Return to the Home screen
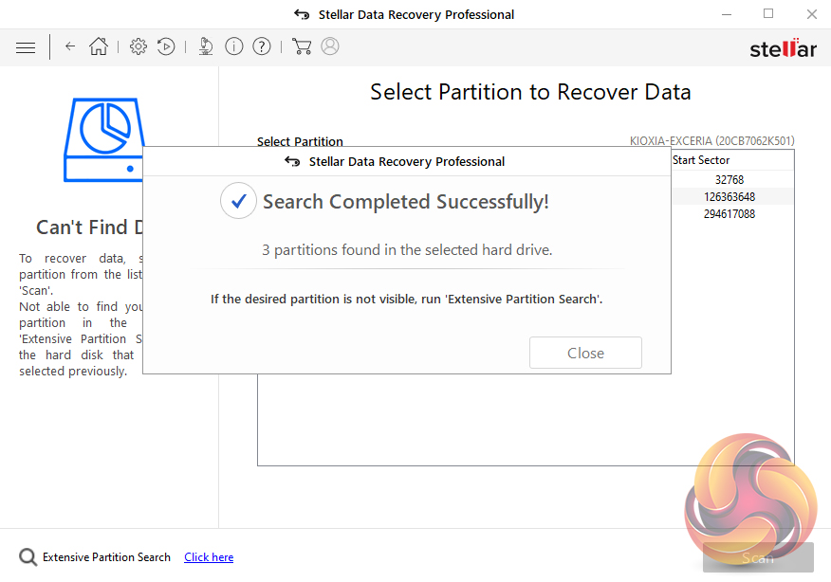This screenshot has height=582, width=831. tap(99, 46)
